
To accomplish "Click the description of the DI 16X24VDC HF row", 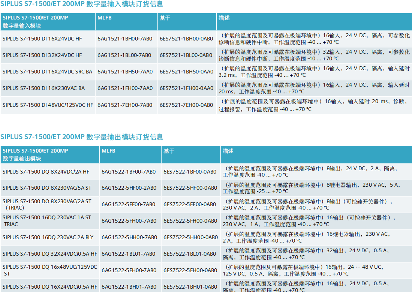I will tap(314, 39).
